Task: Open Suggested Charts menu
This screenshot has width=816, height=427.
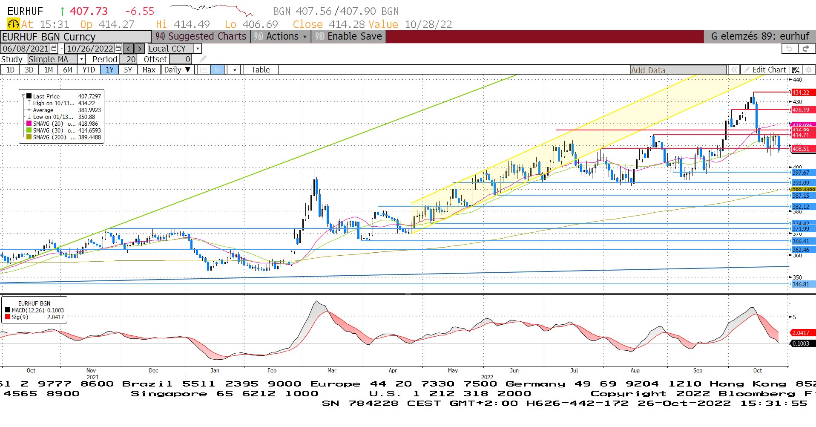Action: (201, 37)
